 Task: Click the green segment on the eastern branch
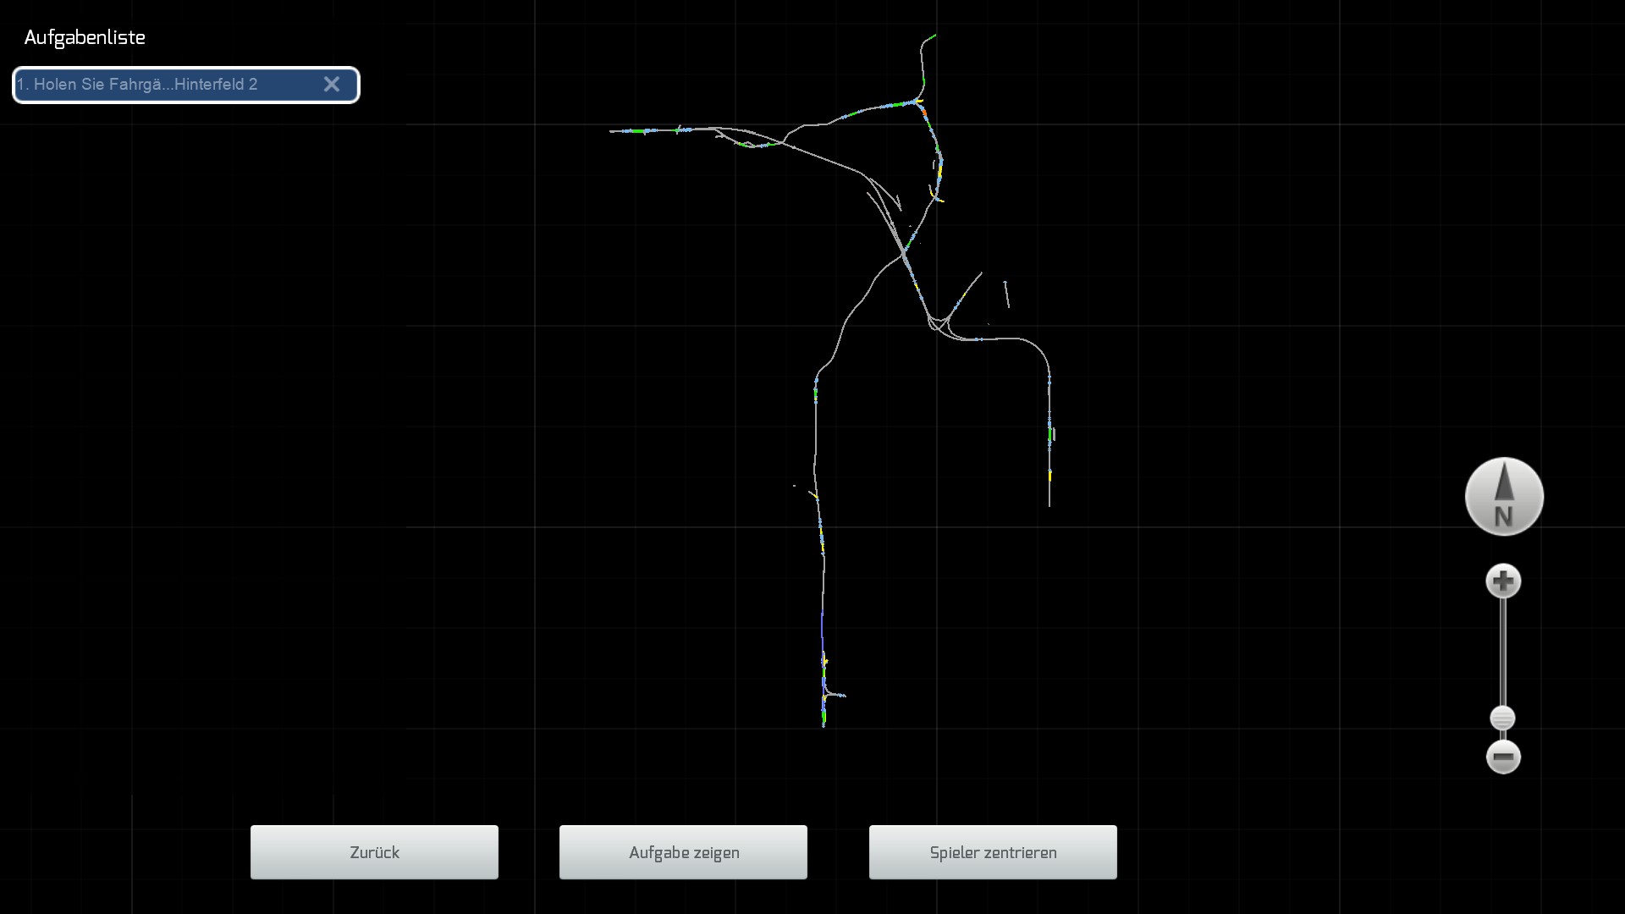click(1050, 435)
